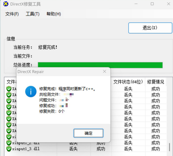The height and width of the screenshot is (156, 173).
Task: Click the 退出(X) button
Action: [x=150, y=28]
